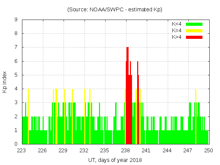
Task: Click the y-axis tick label 0
Action: [16, 144]
